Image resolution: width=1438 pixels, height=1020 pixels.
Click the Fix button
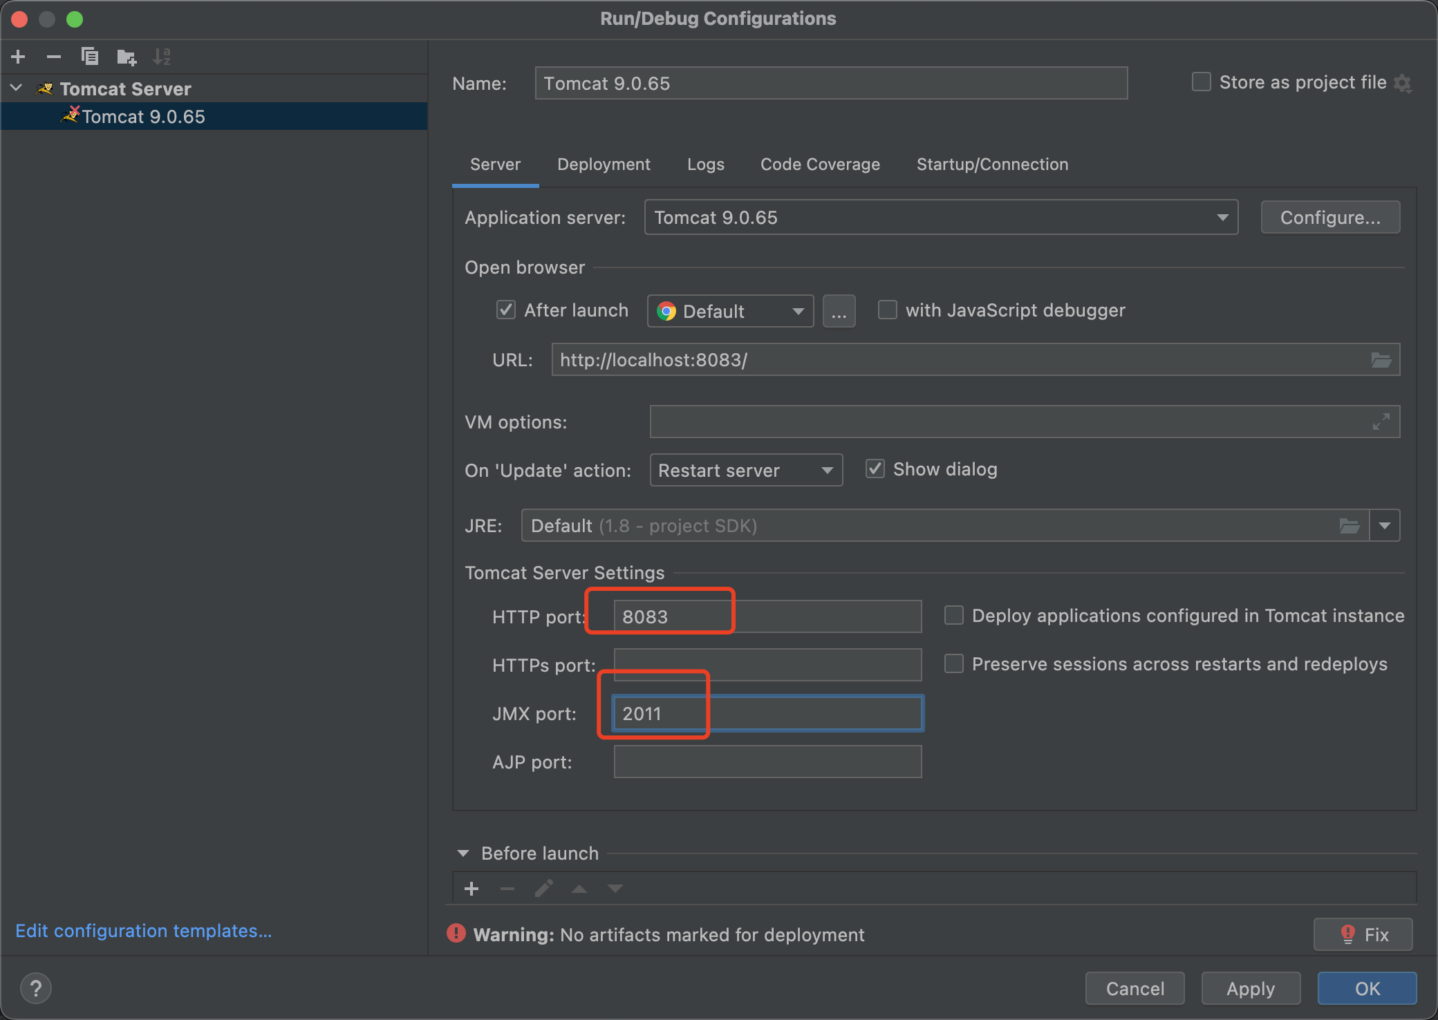pyautogui.click(x=1363, y=934)
